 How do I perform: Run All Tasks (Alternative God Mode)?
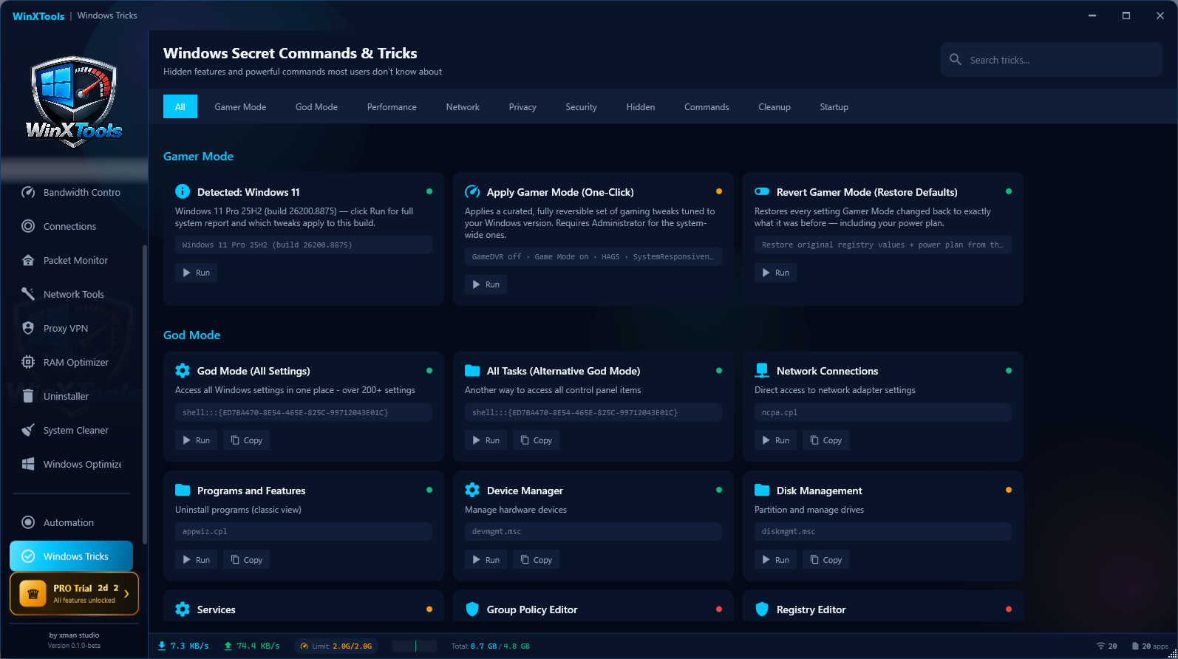(486, 440)
